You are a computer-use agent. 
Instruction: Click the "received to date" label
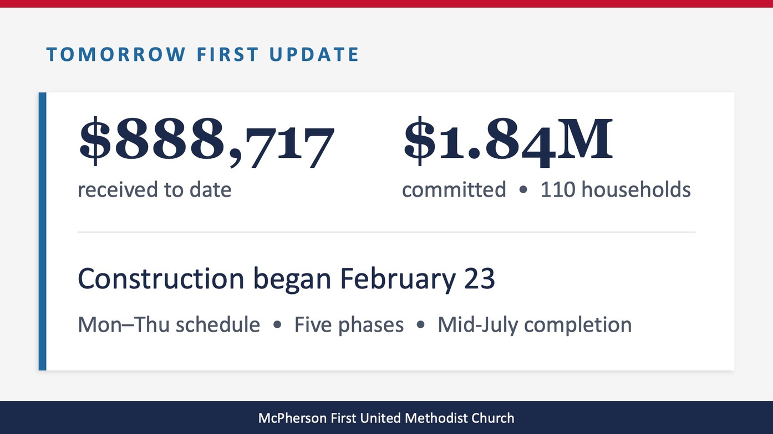click(x=154, y=190)
